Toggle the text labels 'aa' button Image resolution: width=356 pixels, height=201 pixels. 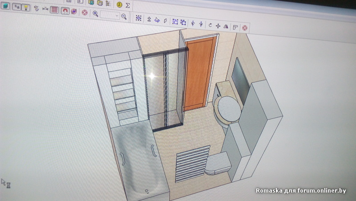(x=17, y=7)
